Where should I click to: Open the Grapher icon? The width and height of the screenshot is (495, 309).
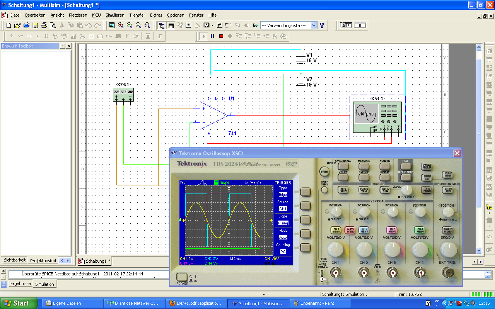[206, 25]
